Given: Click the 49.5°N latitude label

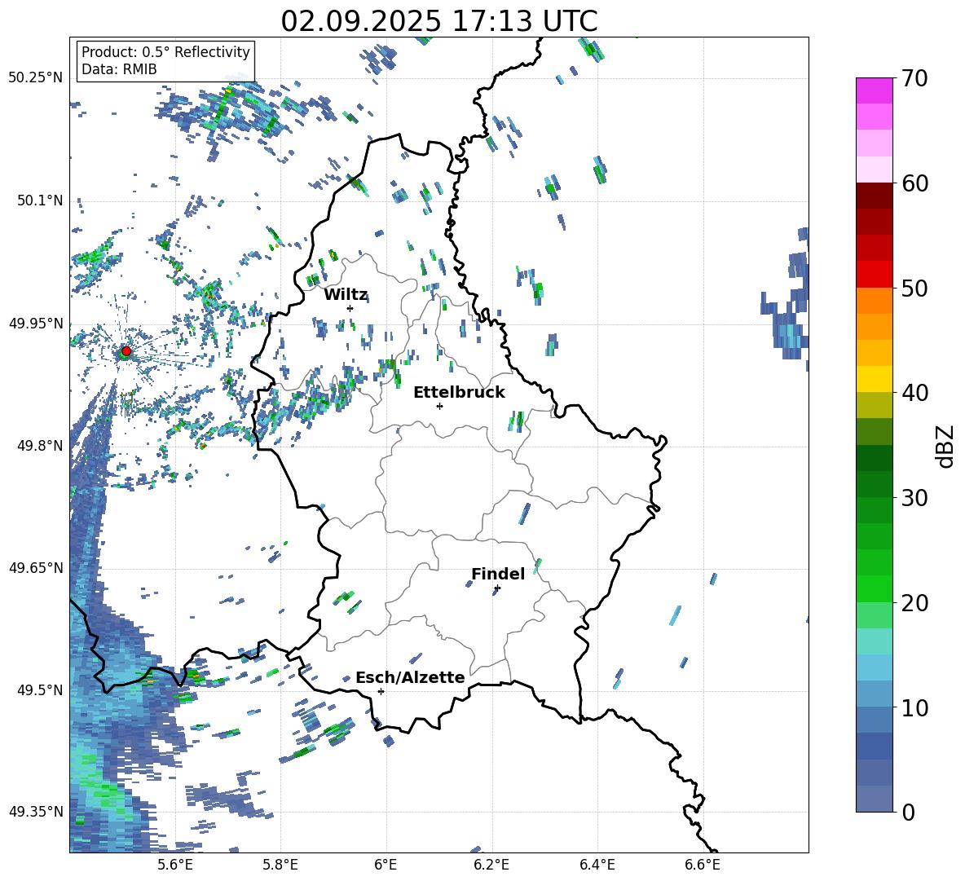Looking at the screenshot, I should (41, 690).
